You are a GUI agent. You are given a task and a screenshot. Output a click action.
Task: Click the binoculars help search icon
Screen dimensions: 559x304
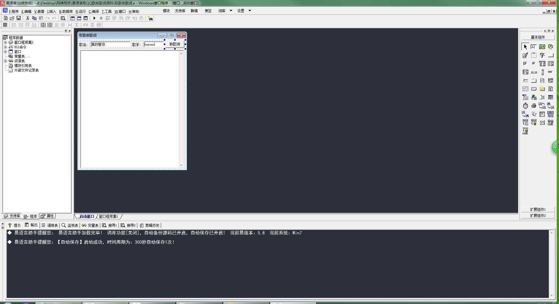150,18
